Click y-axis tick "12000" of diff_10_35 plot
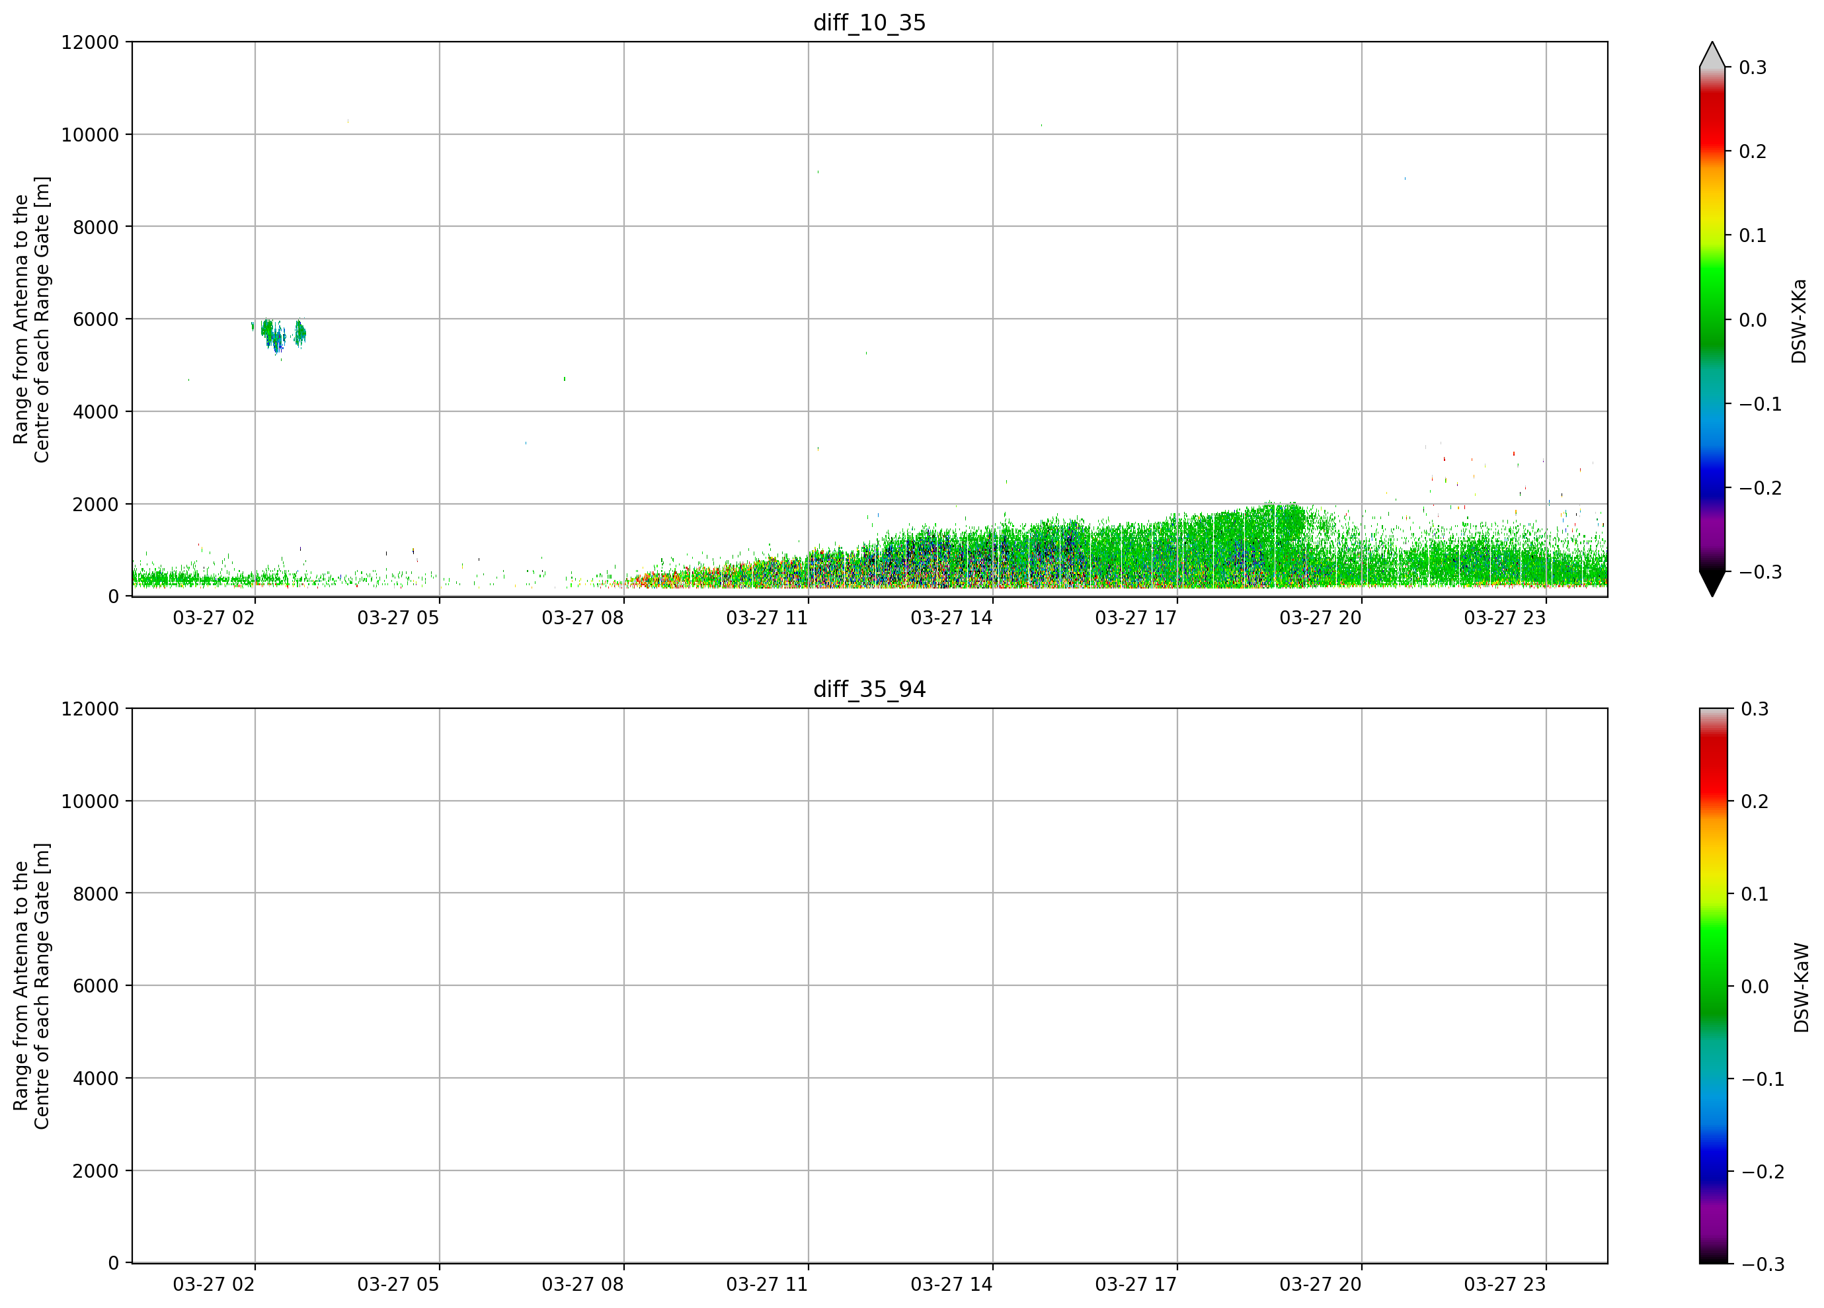Viewport: 1824px width, 1308px height. point(90,42)
